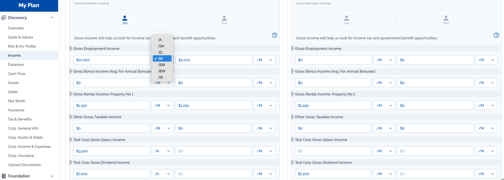Viewport: 504px width, 180px height.
Task: Go to Assets page
Action: pyautogui.click(x=13, y=83)
